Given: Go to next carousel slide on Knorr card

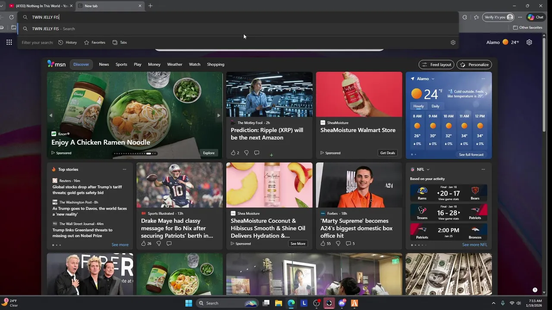Looking at the screenshot, I should click(218, 115).
